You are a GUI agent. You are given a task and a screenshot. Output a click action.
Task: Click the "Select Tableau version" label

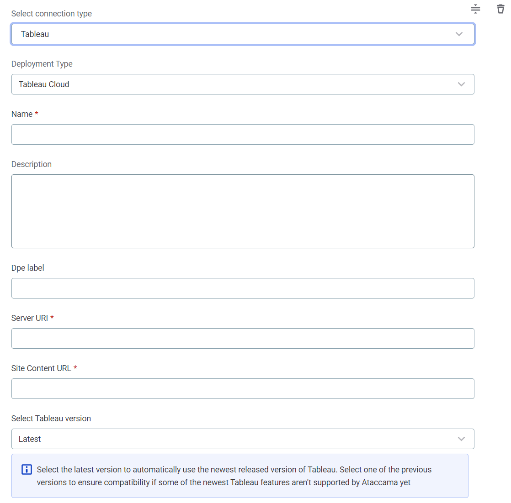coord(51,419)
